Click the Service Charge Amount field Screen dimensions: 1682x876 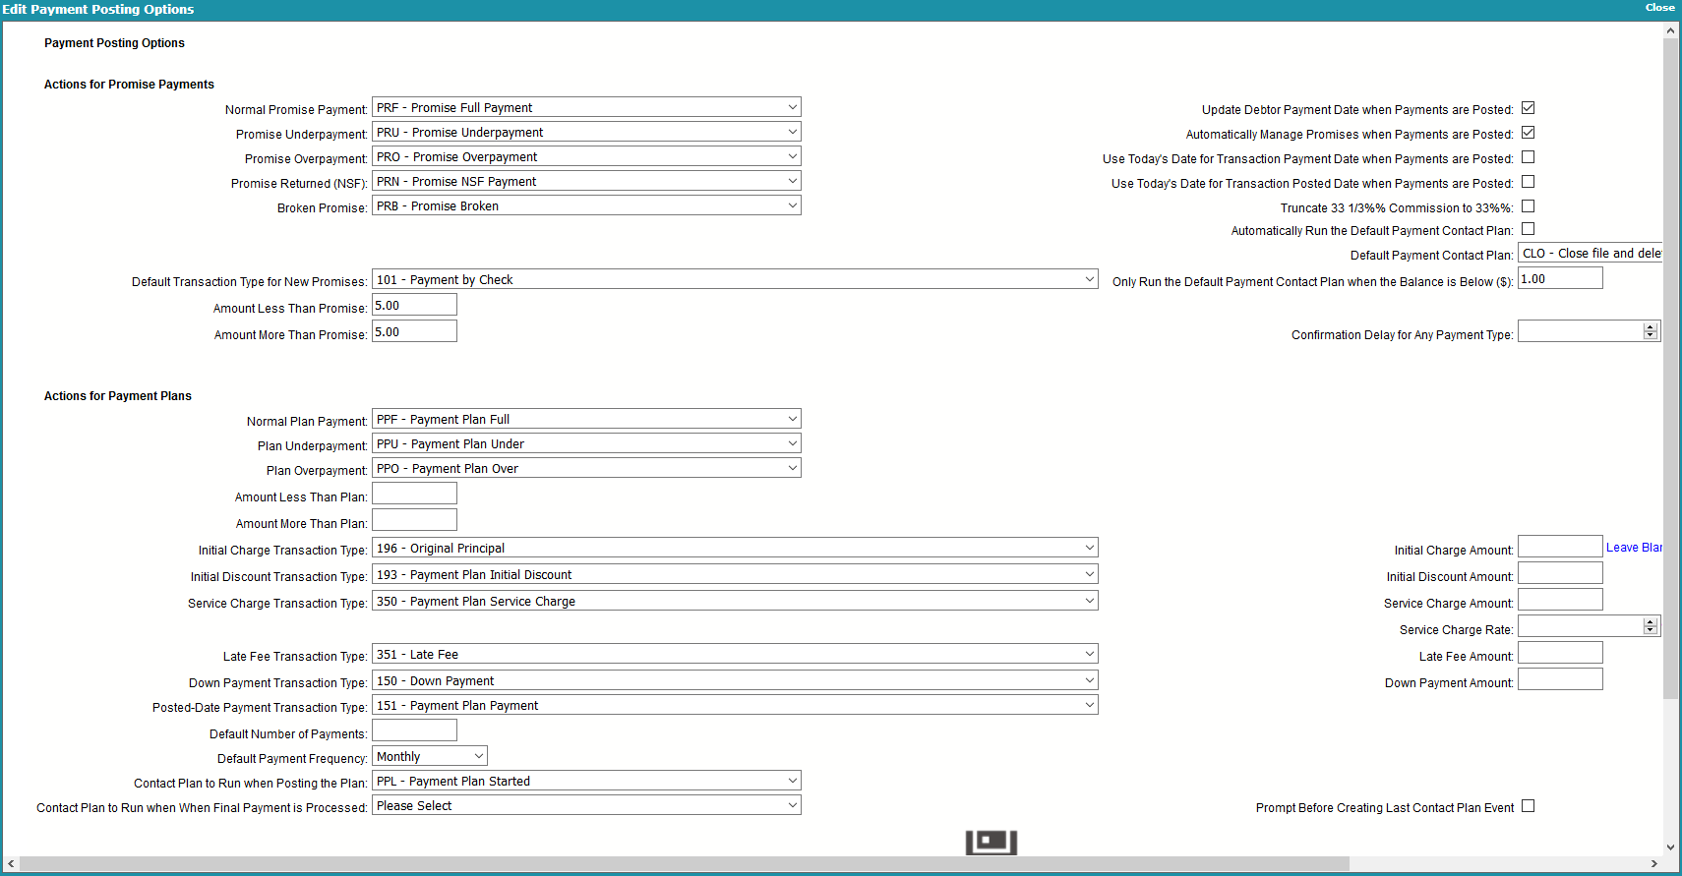point(1560,600)
